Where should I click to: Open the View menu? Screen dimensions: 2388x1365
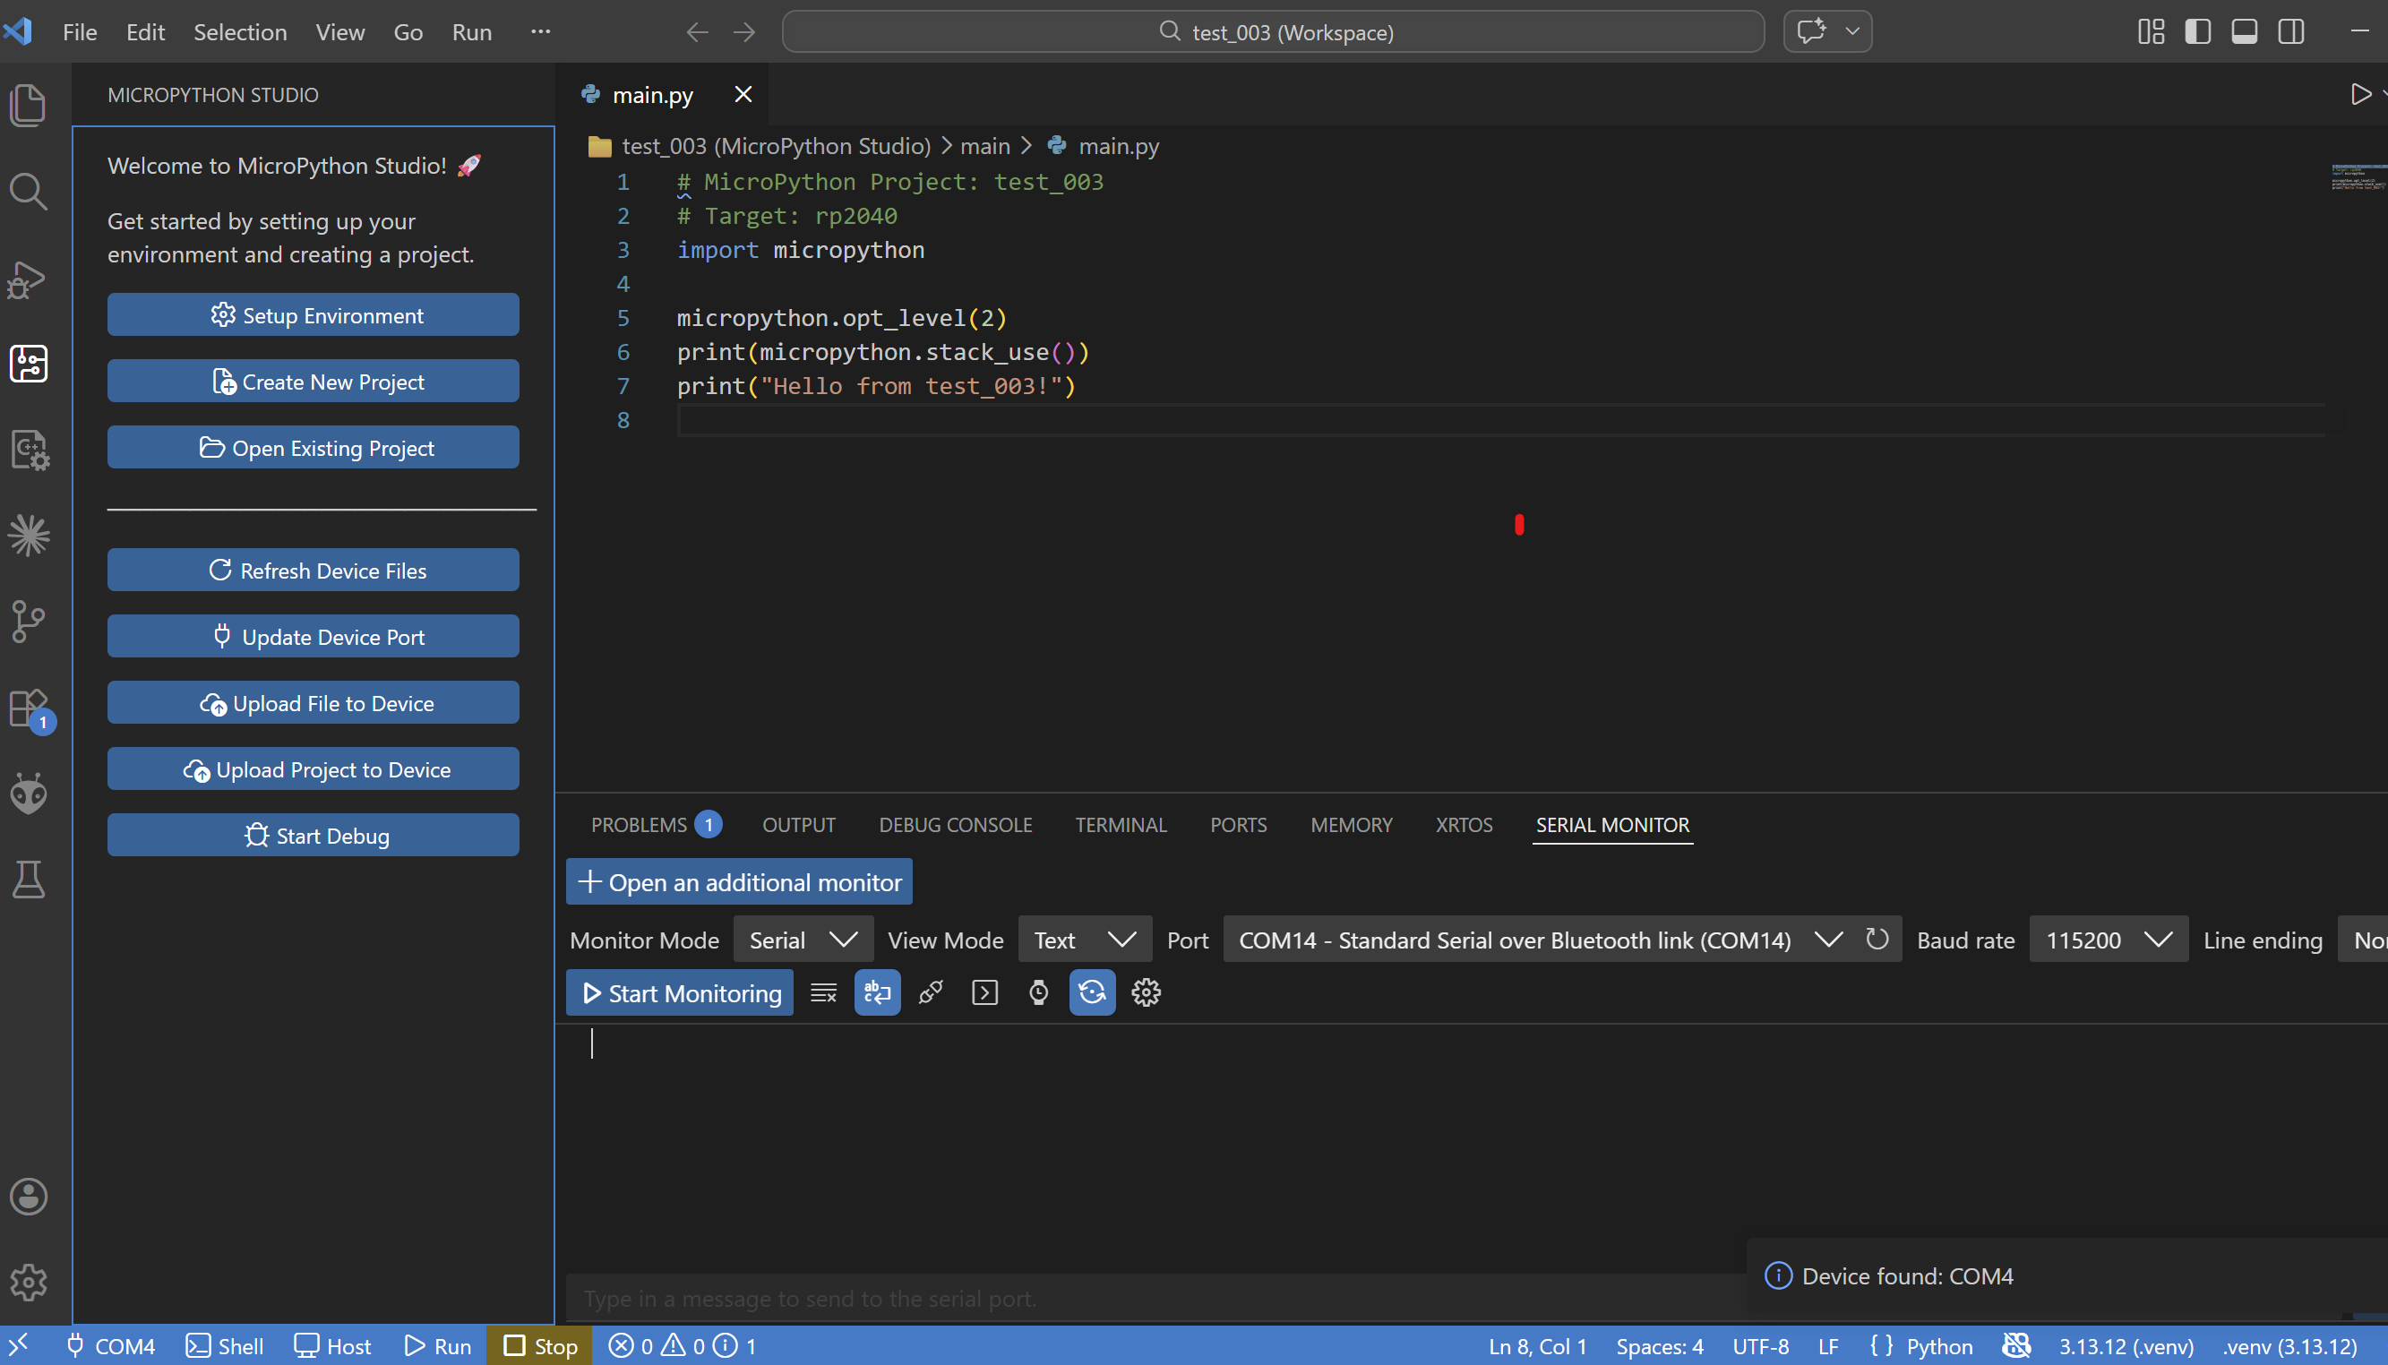pyautogui.click(x=339, y=32)
